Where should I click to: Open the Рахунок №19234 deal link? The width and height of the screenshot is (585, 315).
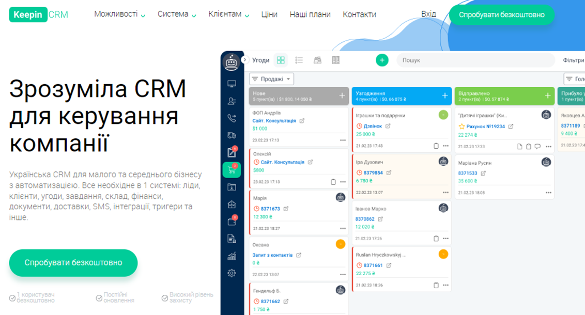(485, 127)
